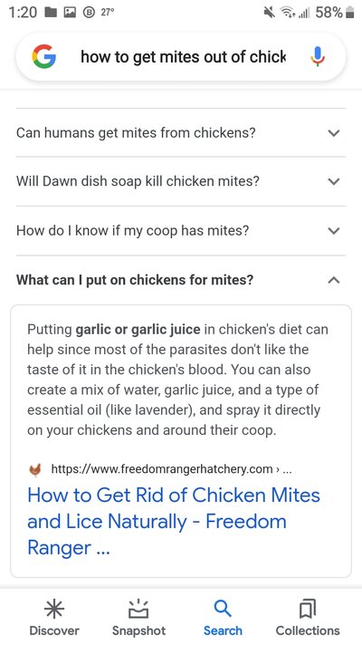
Task: Open the Discover asterisk icon
Action: [x=54, y=609]
